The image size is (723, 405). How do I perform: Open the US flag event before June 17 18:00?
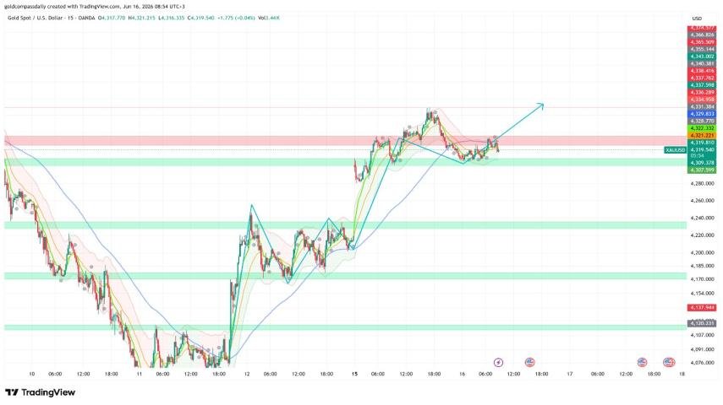pos(642,363)
